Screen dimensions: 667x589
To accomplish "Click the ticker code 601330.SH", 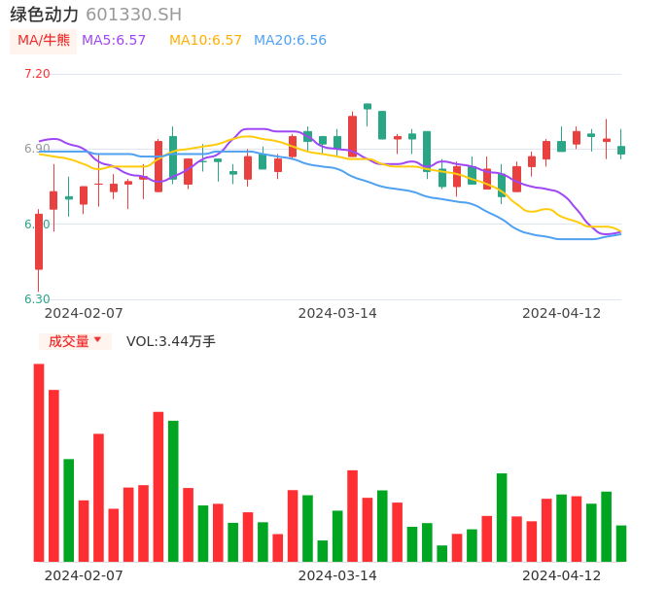I will pos(133,15).
